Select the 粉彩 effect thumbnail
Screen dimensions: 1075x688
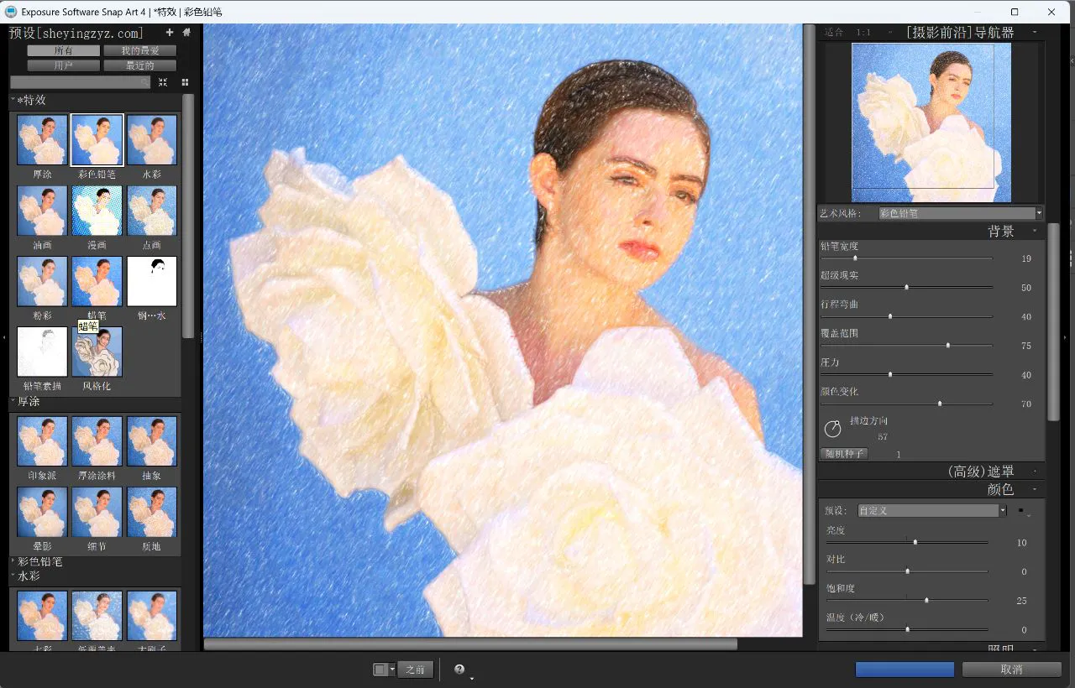click(42, 281)
